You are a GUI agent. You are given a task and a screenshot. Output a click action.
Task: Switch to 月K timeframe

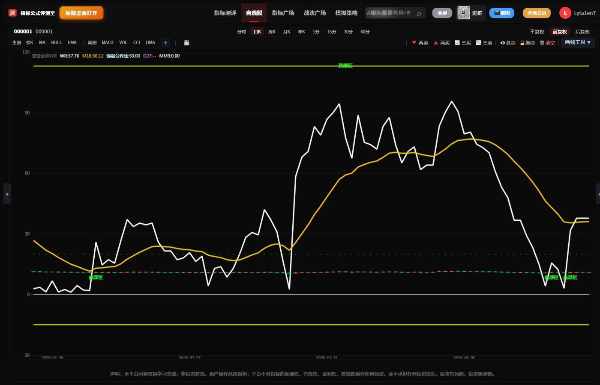(287, 32)
